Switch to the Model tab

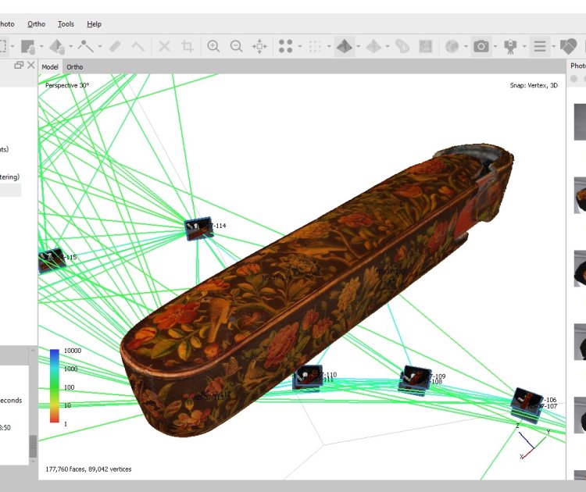(x=50, y=67)
